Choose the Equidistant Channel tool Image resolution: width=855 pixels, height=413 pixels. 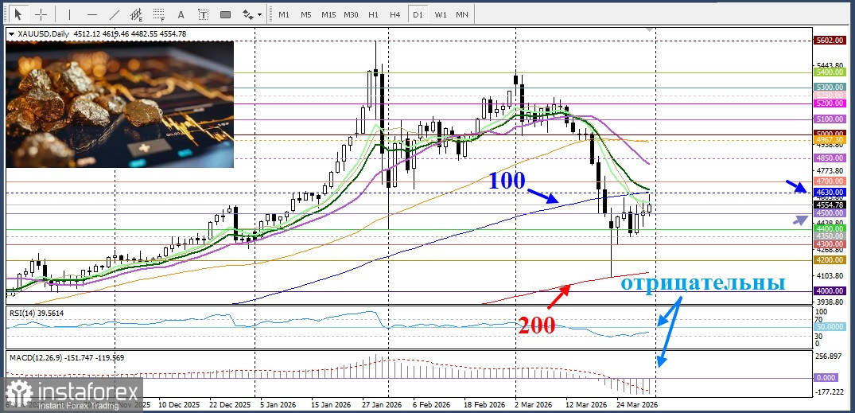point(137,14)
